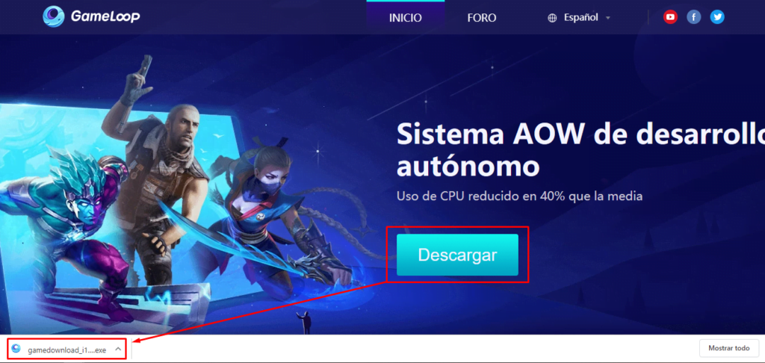The height and width of the screenshot is (363, 765).
Task: Expand the Español language dropdown arrow
Action: point(608,18)
